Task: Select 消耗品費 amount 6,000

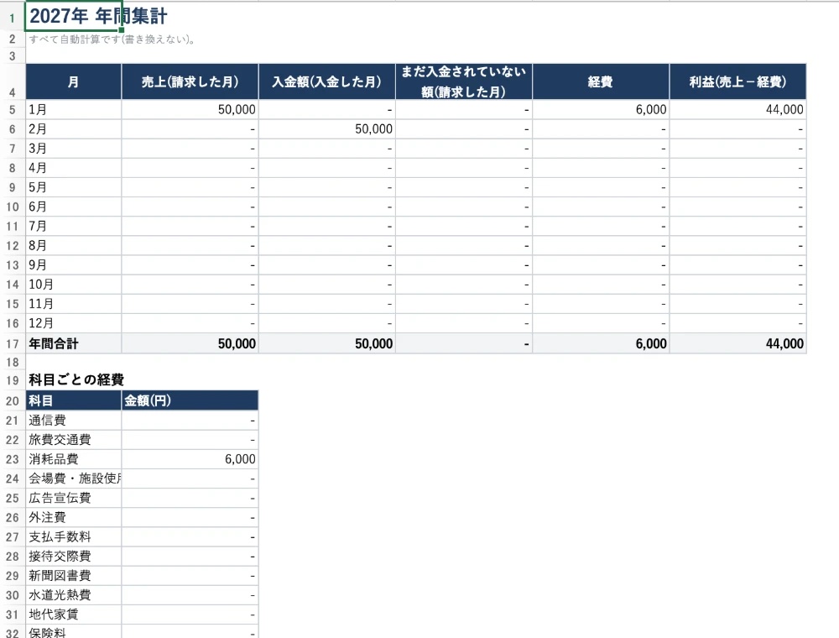Action: point(190,459)
